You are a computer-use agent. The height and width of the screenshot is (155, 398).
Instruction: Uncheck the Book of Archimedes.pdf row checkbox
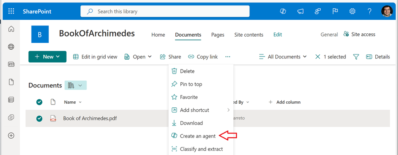pyautogui.click(x=39, y=118)
